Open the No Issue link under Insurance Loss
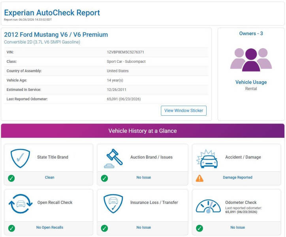Viewport: 286px width, 237px height. tap(143, 228)
